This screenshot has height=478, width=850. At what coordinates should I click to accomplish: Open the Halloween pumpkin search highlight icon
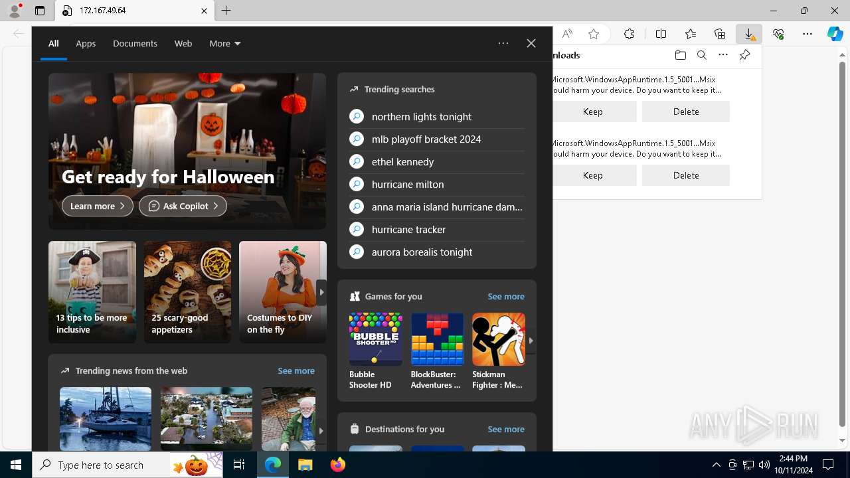coord(196,465)
